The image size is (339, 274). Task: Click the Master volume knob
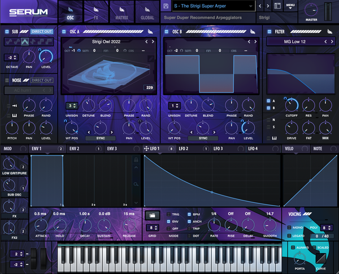(x=312, y=10)
